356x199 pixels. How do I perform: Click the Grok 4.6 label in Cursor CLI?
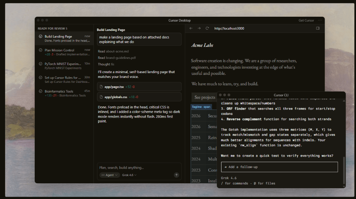[229, 178]
